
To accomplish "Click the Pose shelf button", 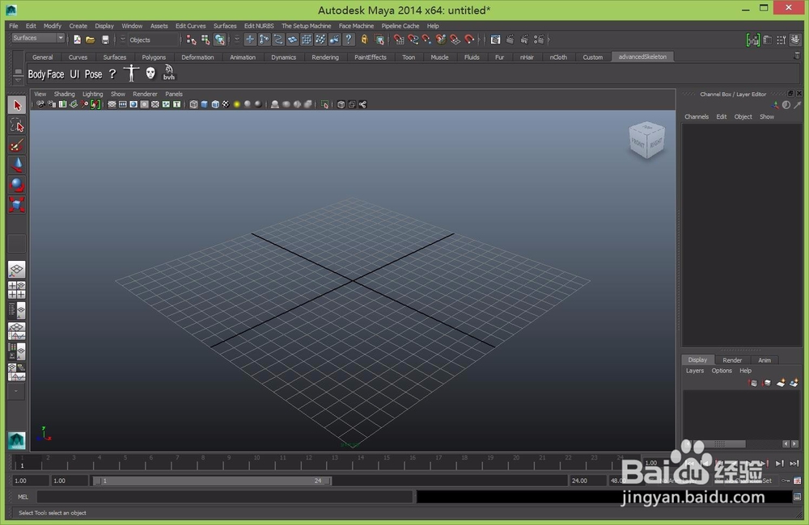I will [x=93, y=74].
